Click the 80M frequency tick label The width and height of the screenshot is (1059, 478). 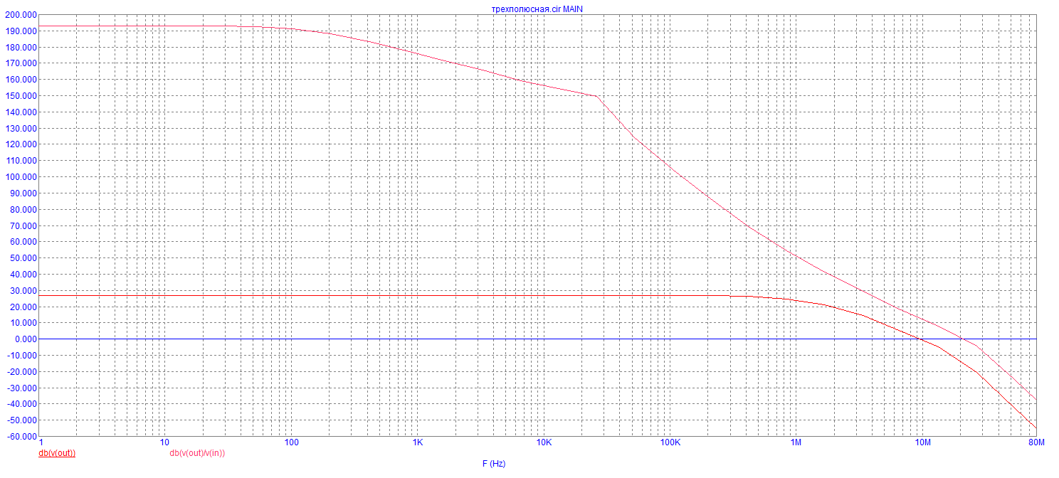pos(1036,443)
